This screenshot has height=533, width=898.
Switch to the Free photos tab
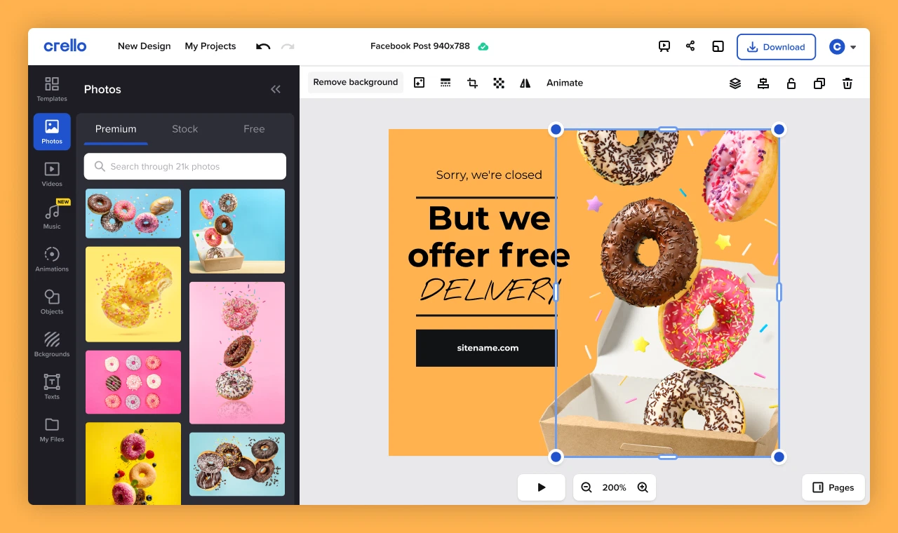(x=254, y=129)
